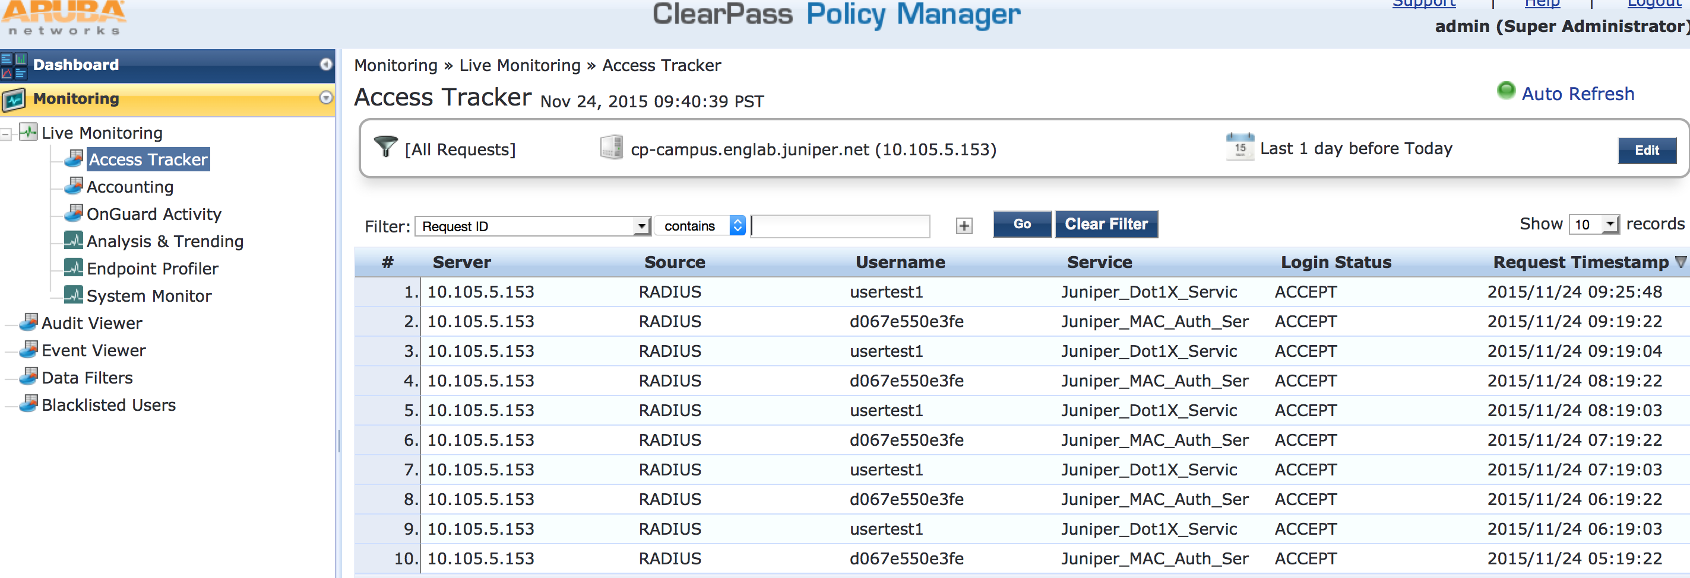Toggle the green Auto Refresh indicator

pos(1506,91)
